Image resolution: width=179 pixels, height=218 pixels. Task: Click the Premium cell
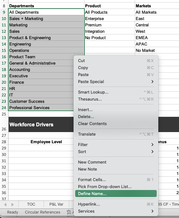[x=110, y=25]
